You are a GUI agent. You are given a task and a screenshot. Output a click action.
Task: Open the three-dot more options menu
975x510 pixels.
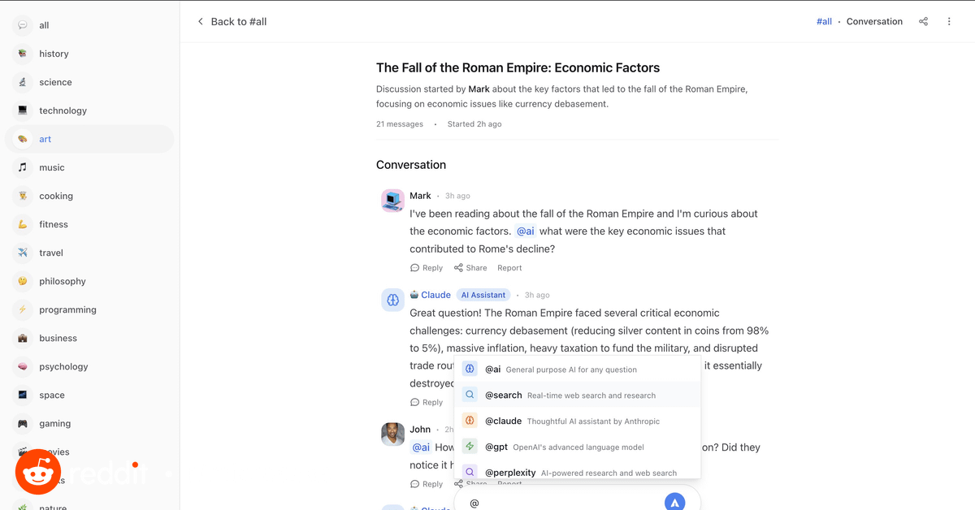(949, 22)
